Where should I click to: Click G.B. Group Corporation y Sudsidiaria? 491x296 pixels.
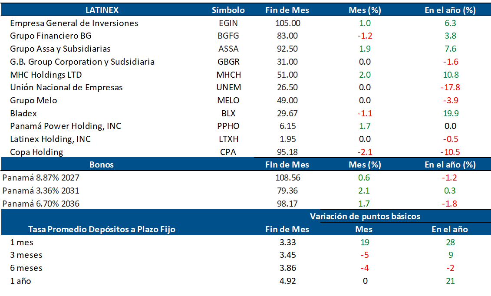(82, 62)
